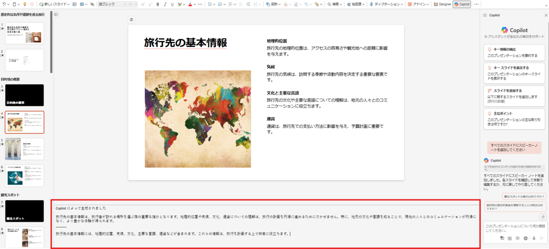Select slide 2 thumbnail
Image resolution: width=549 pixels, height=249 pixels.
[x=25, y=60]
